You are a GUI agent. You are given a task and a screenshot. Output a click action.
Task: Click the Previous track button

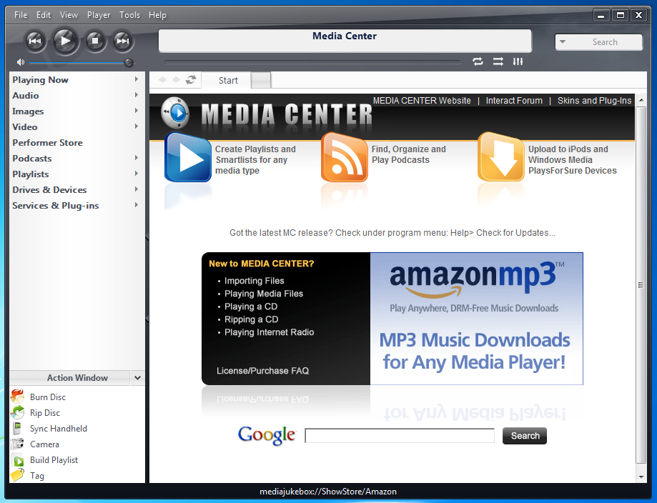(35, 41)
